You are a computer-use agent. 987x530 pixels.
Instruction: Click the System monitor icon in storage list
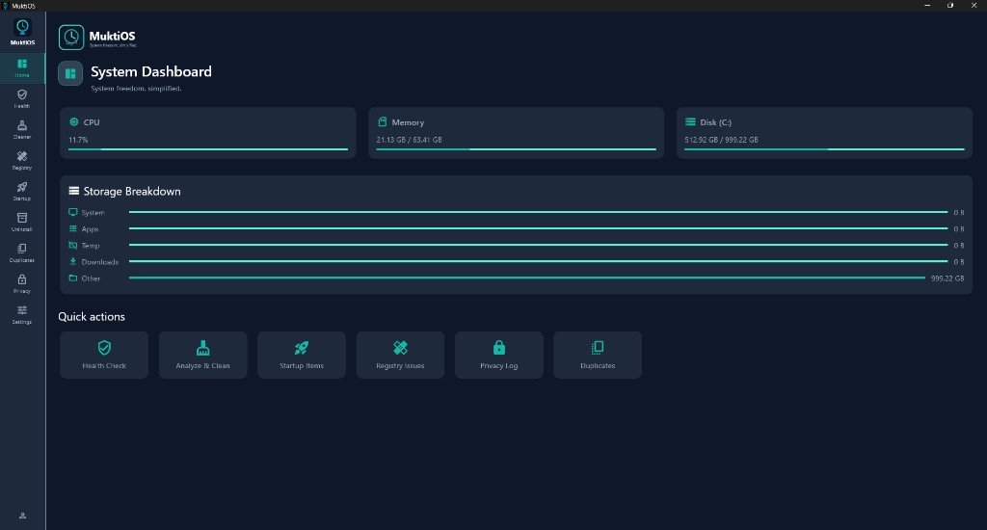[73, 212]
